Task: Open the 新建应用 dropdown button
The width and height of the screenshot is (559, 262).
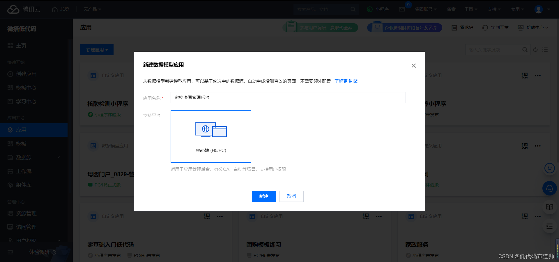Action: [97, 50]
